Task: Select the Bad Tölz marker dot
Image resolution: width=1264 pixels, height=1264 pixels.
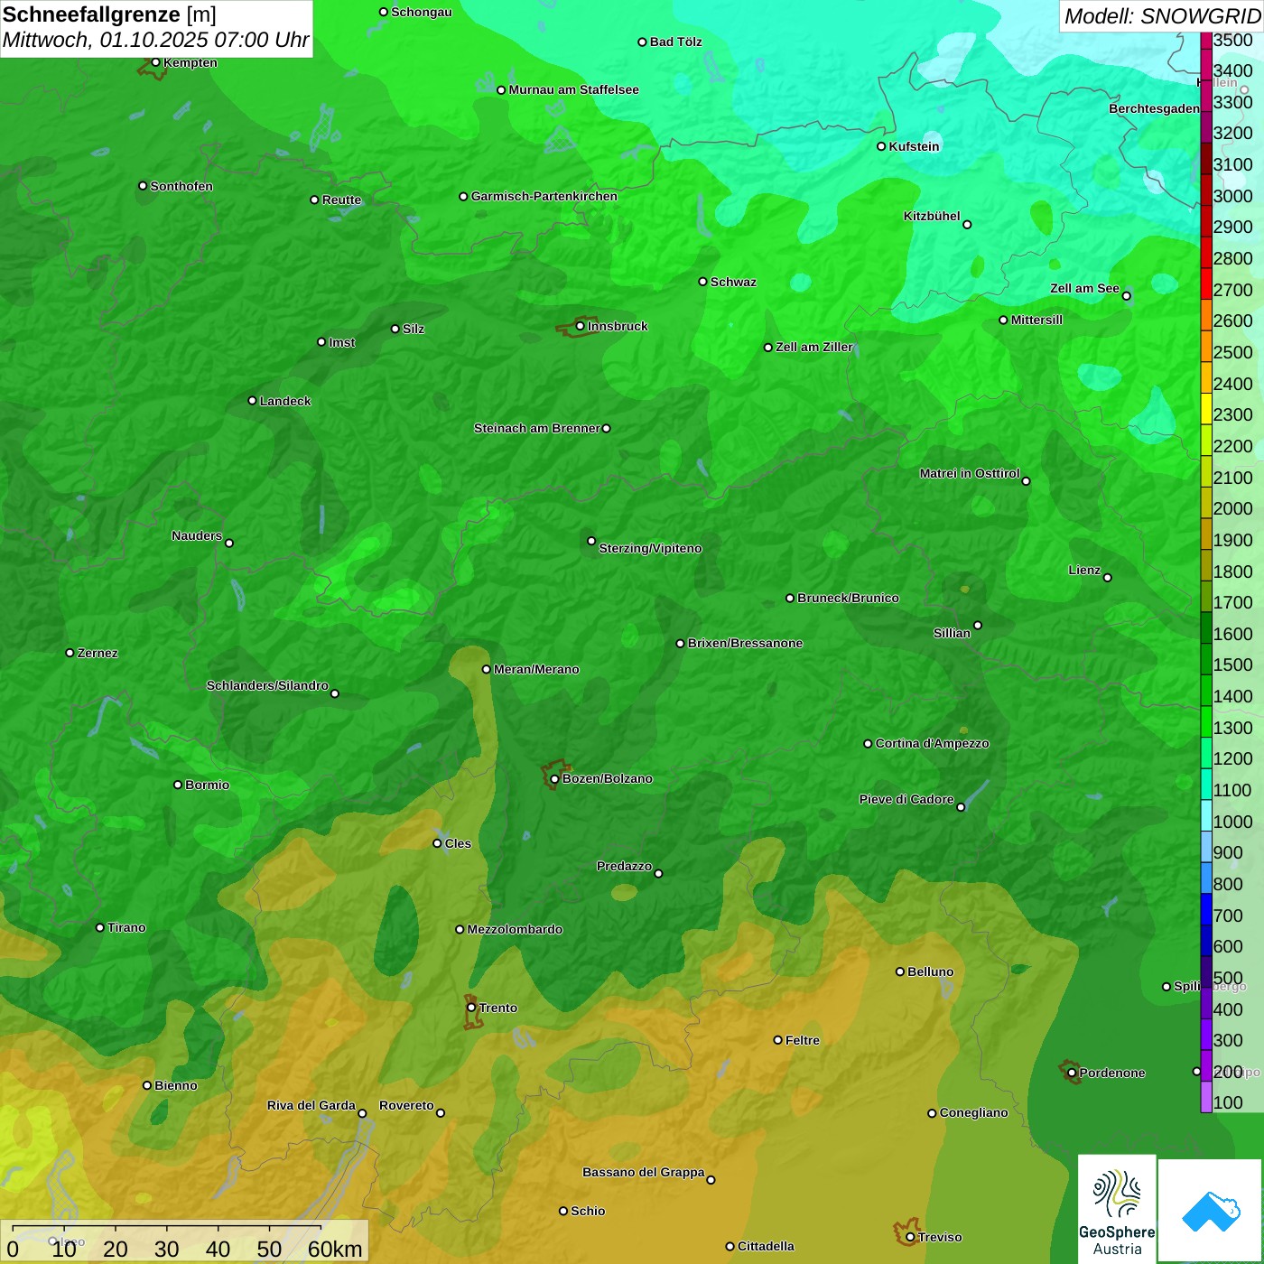Action: point(642,42)
